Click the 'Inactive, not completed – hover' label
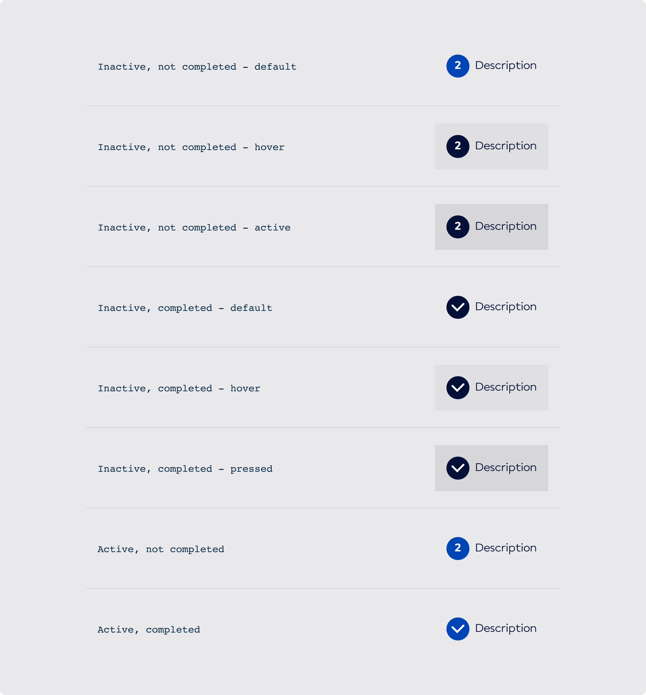 point(191,148)
